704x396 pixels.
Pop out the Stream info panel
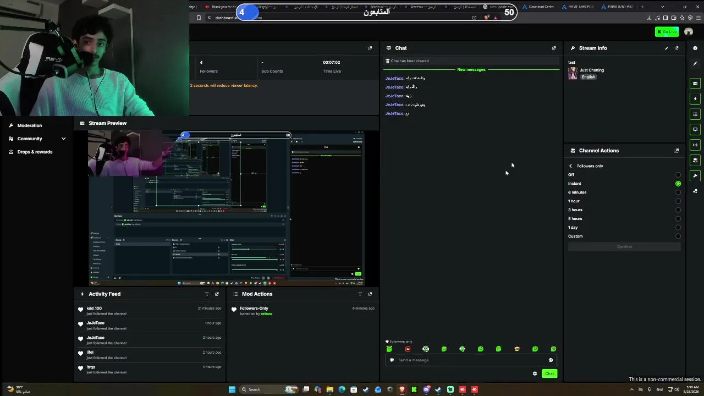tap(676, 48)
